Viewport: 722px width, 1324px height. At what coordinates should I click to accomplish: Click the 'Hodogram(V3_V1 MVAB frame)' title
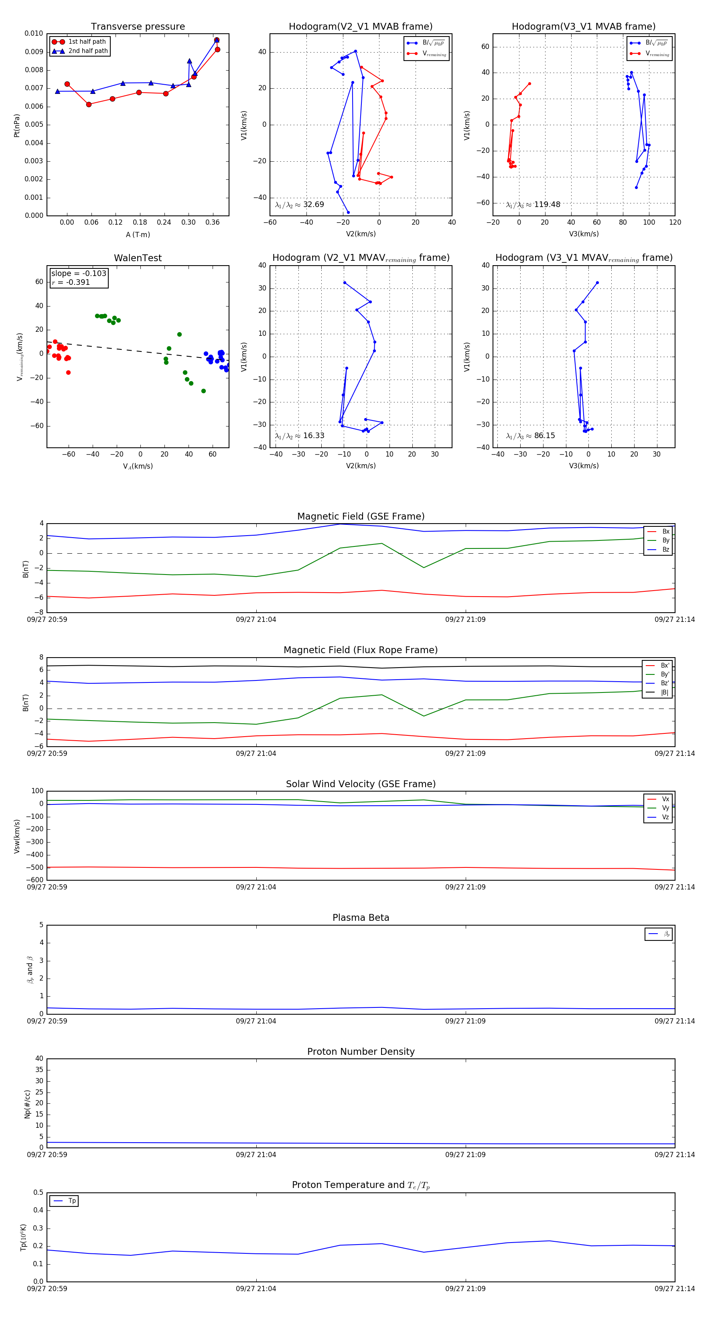pos(584,27)
